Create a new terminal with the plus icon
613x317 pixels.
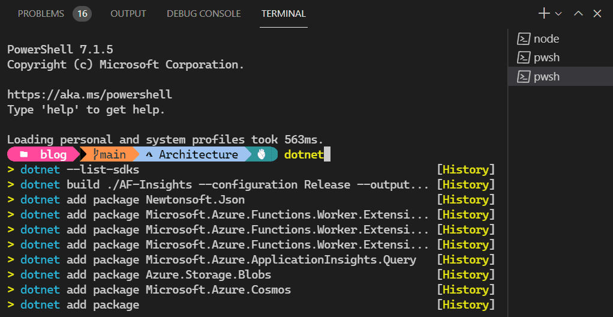544,13
